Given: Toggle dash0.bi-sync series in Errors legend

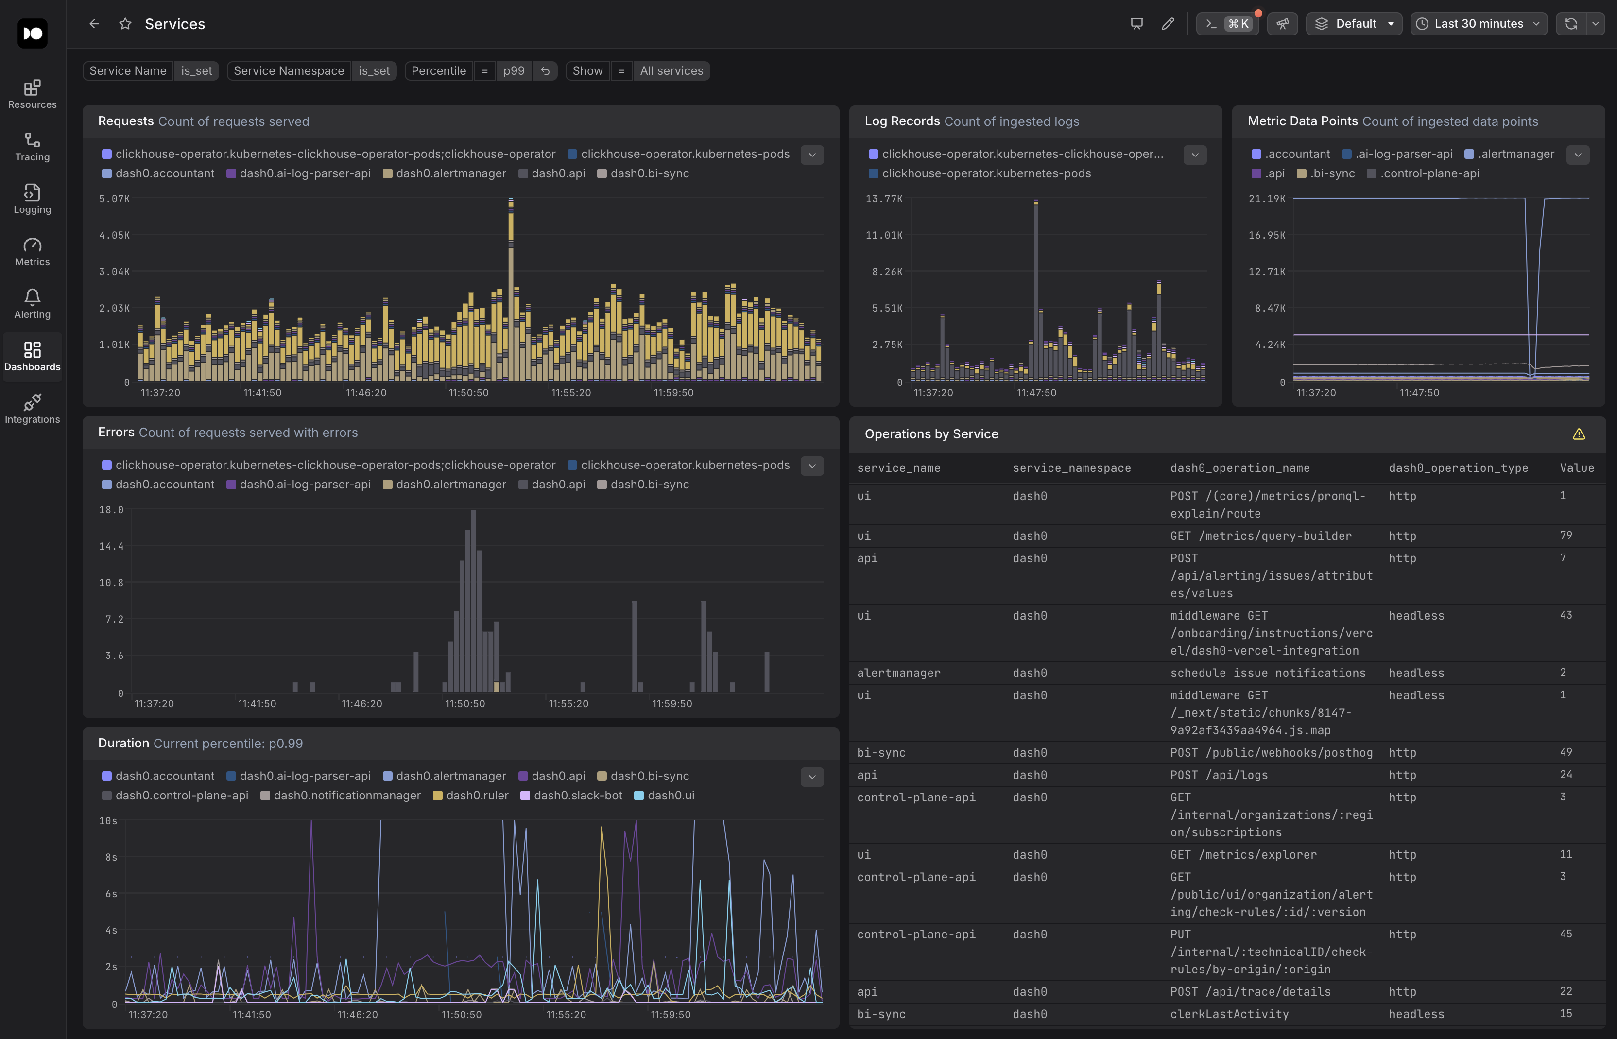Looking at the screenshot, I should pos(649,485).
